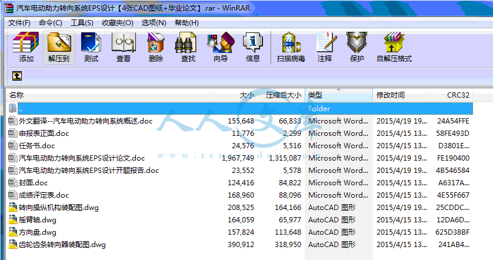Click the DWG icon beside 摇臂轴.dwg

coord(13,220)
